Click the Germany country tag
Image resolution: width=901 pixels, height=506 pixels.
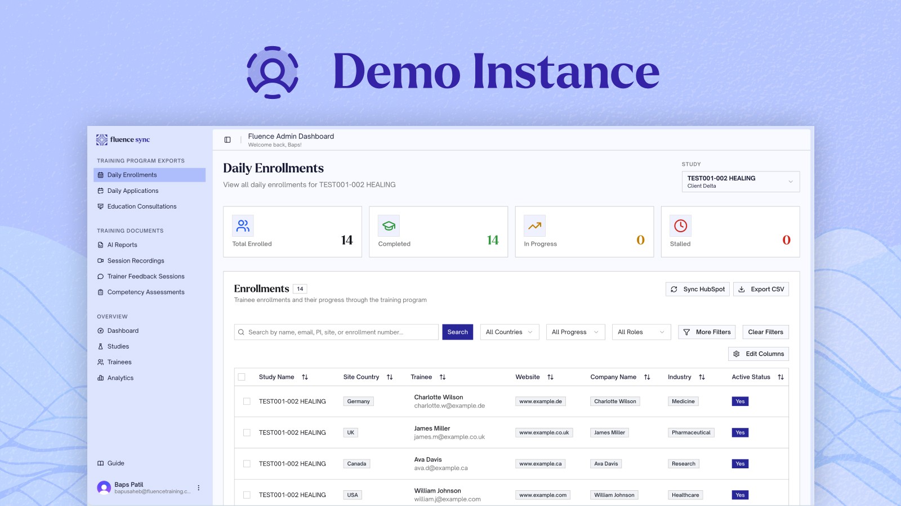pyautogui.click(x=358, y=401)
